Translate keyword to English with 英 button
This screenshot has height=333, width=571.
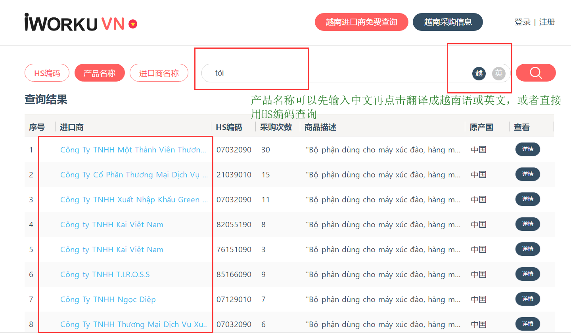point(499,73)
